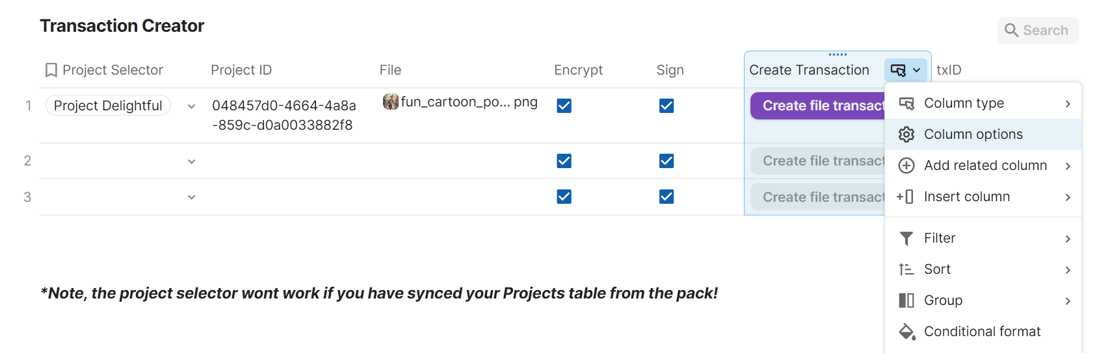Toggle Sign checkbox in row 2

tap(667, 161)
